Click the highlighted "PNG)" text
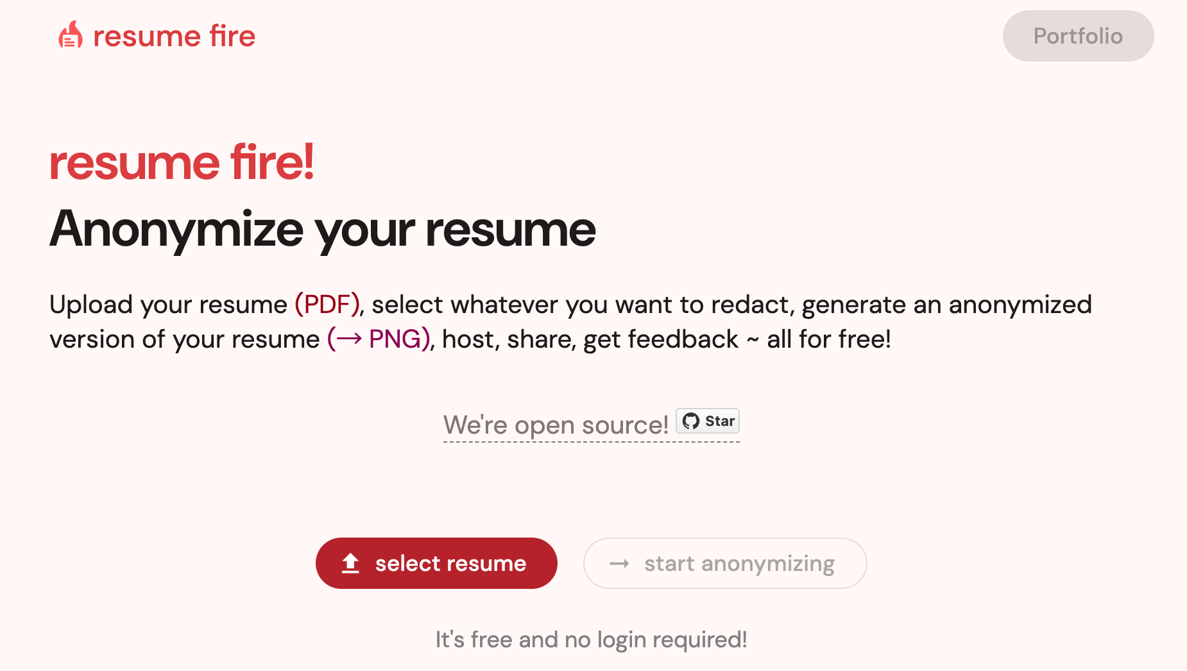 tap(399, 339)
